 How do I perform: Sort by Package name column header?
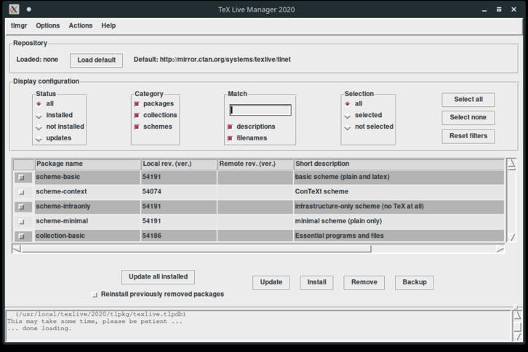click(87, 164)
